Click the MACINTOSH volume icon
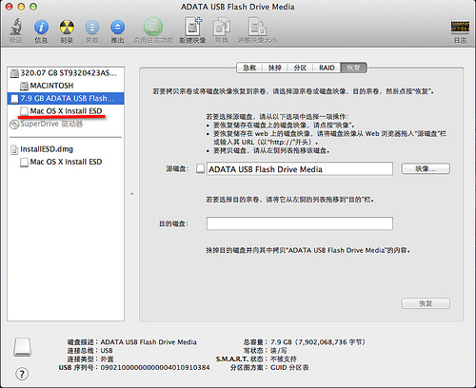Image resolution: width=476 pixels, height=388 pixels. pos(24,86)
